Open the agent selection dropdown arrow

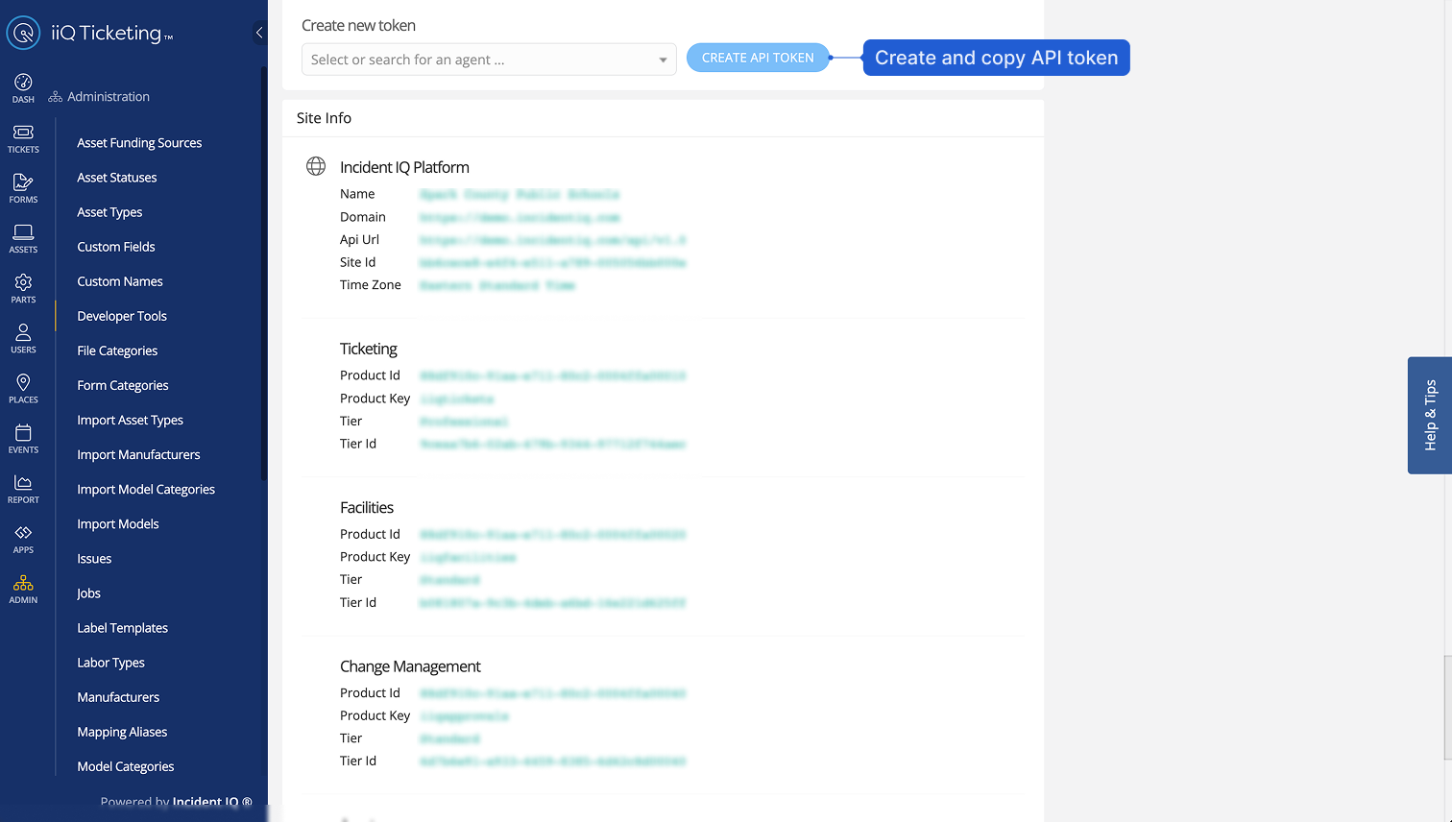(x=663, y=60)
